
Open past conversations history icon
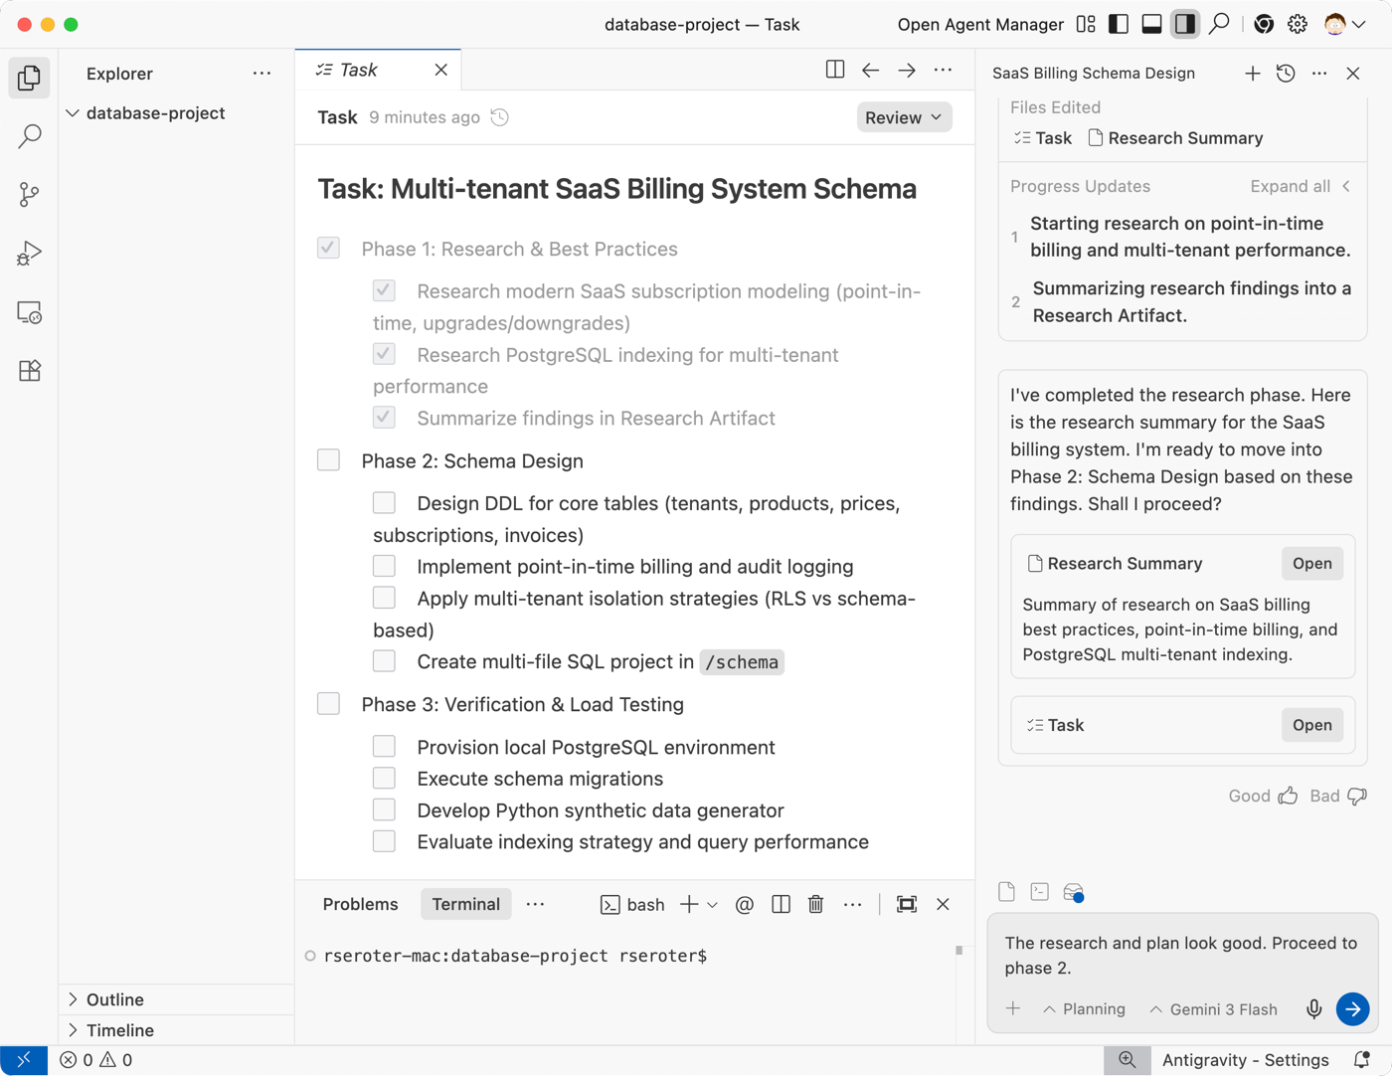1286,74
